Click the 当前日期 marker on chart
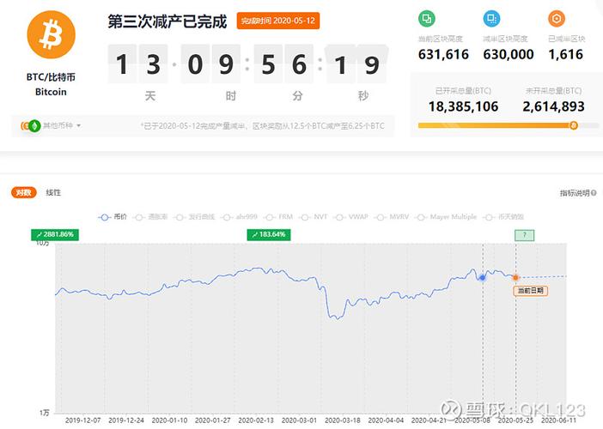The image size is (603, 429). pyautogui.click(x=529, y=291)
